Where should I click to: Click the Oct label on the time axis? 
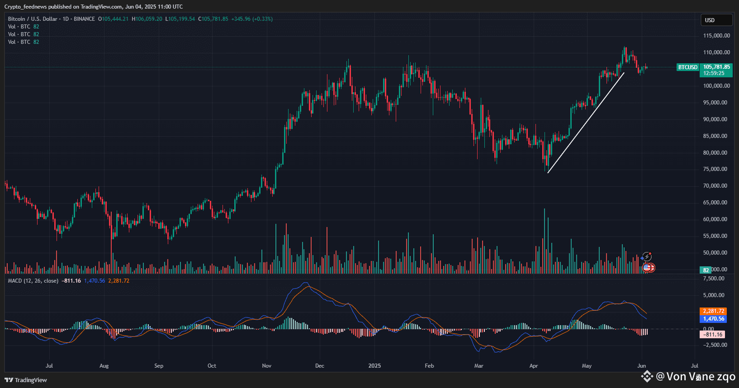[212, 366]
